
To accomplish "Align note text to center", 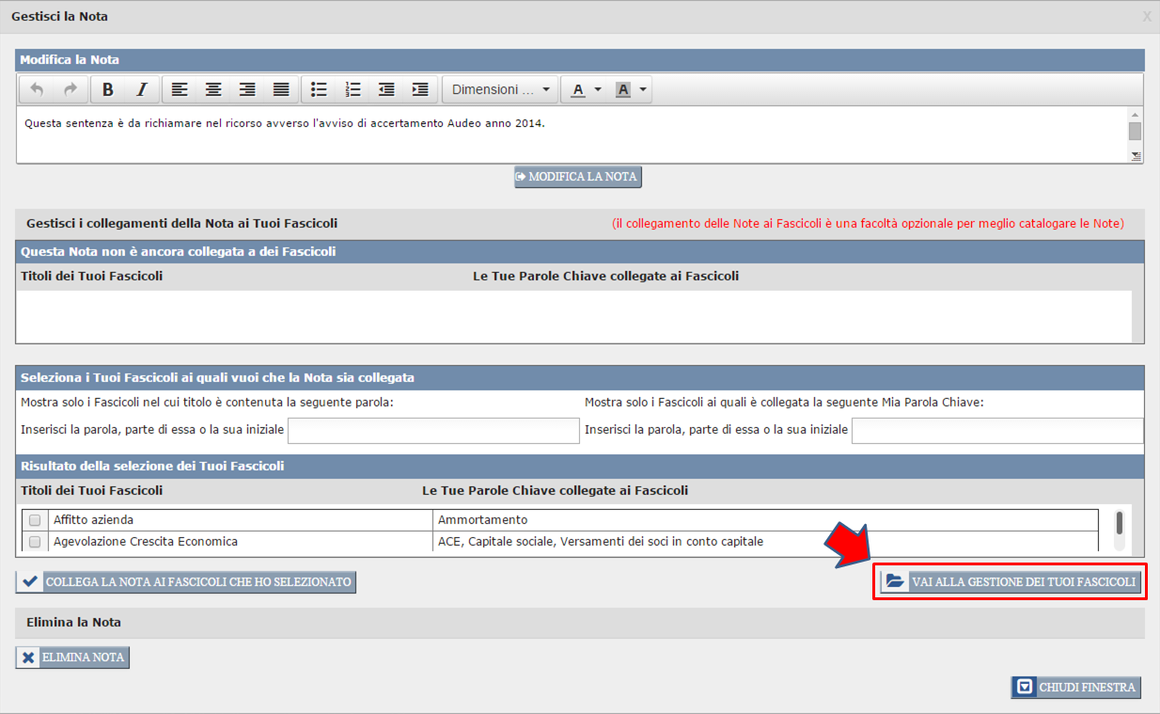I will pos(213,89).
